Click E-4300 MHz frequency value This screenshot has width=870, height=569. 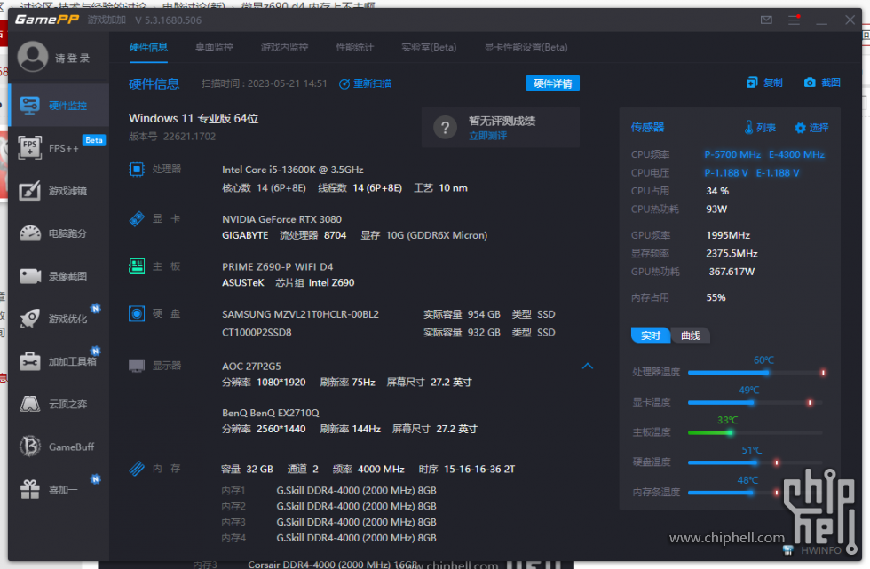[x=797, y=154]
